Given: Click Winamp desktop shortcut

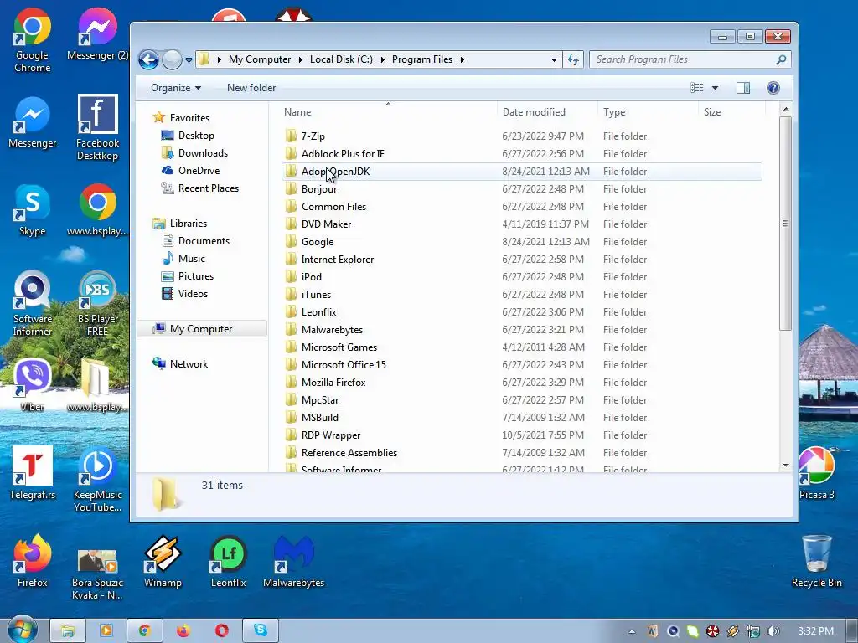Looking at the screenshot, I should (x=163, y=562).
